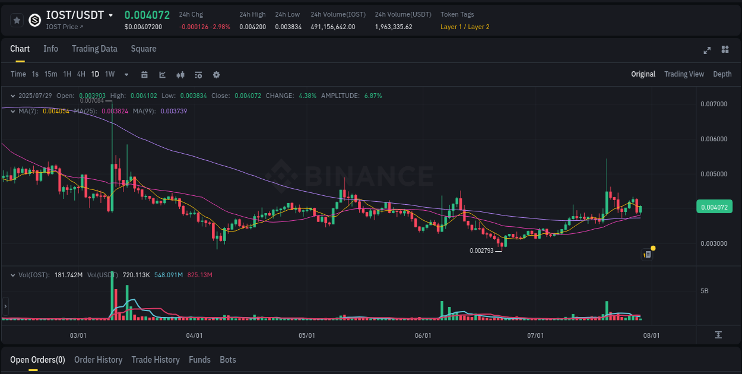
Task: Switch chart style using the line chart icon
Action: (162, 75)
